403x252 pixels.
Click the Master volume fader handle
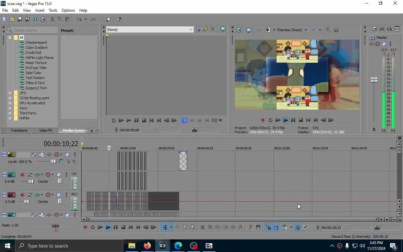(374, 80)
